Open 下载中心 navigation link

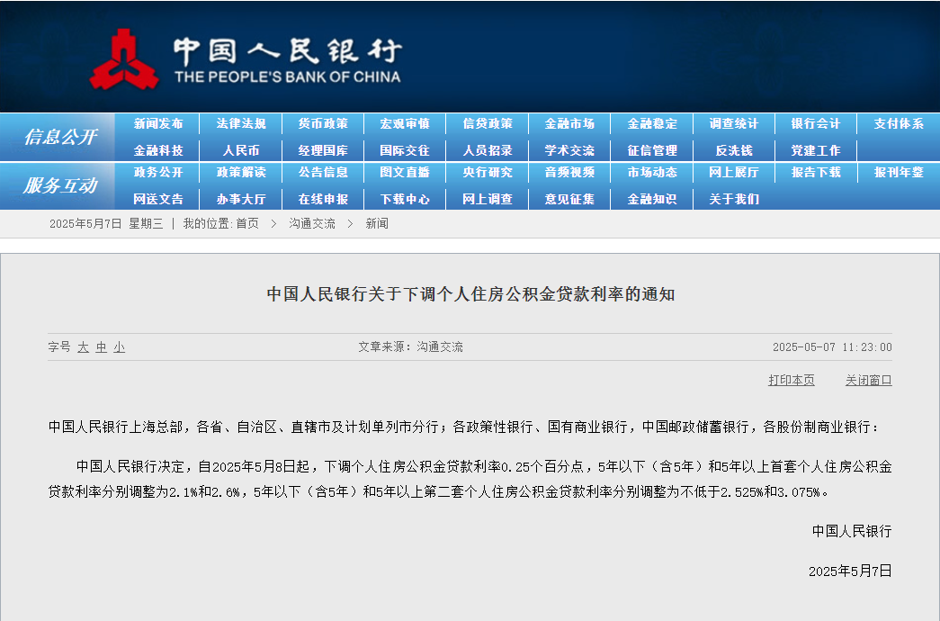(406, 199)
